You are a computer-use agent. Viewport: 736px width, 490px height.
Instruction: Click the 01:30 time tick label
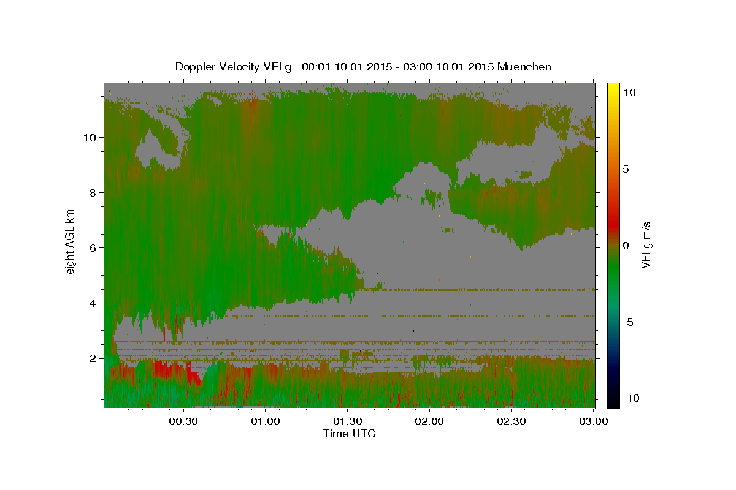347,421
